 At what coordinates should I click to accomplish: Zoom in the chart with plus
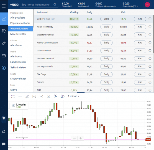point(81,138)
